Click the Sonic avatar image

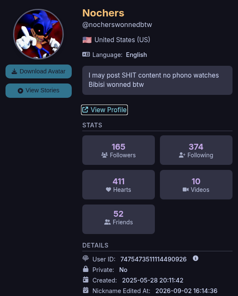tap(38, 34)
